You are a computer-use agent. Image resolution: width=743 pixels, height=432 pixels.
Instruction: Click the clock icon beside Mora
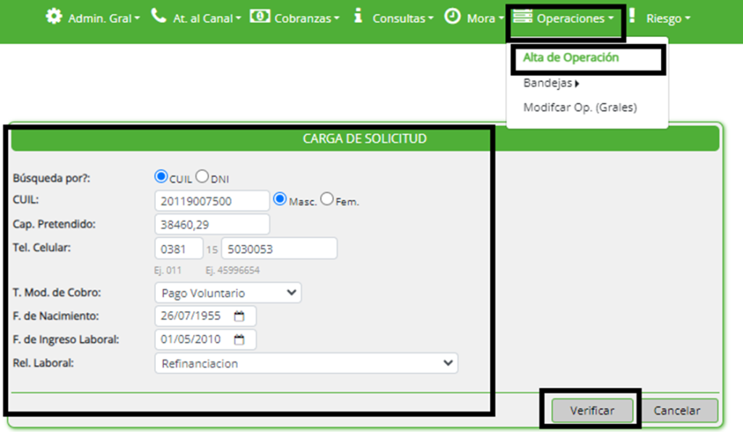452,17
